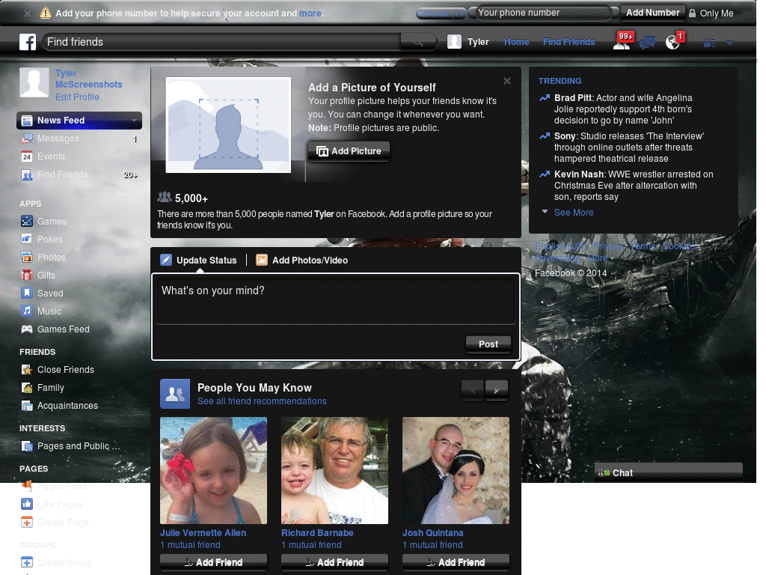The image size is (766, 575).
Task: Expand See More trending topics
Action: coord(574,212)
